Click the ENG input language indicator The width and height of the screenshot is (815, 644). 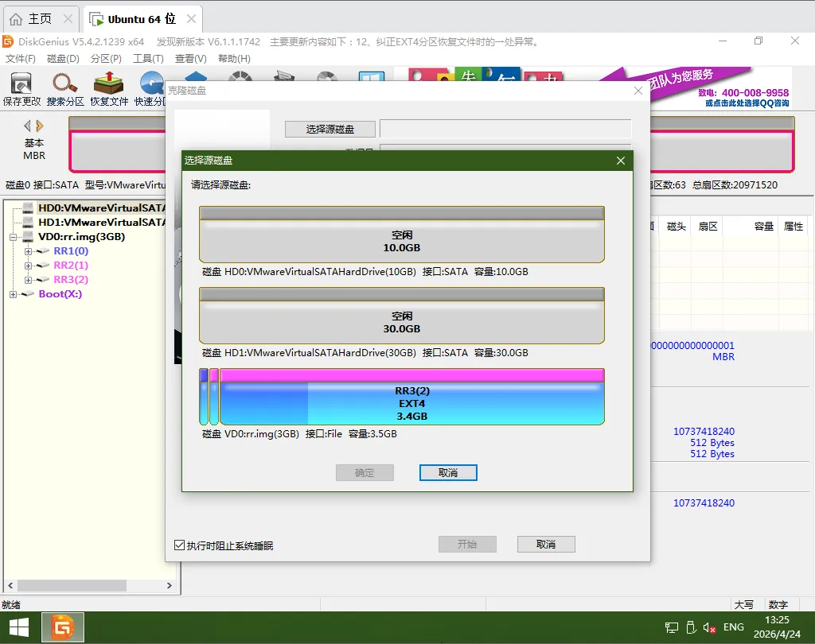[x=733, y=627]
